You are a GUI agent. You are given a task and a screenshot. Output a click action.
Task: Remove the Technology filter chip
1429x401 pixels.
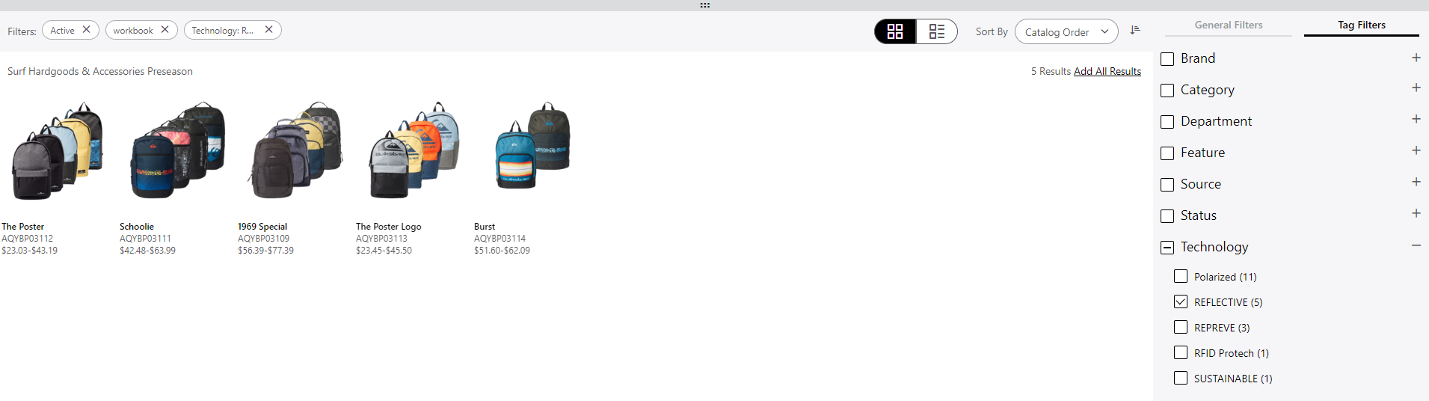click(x=268, y=30)
